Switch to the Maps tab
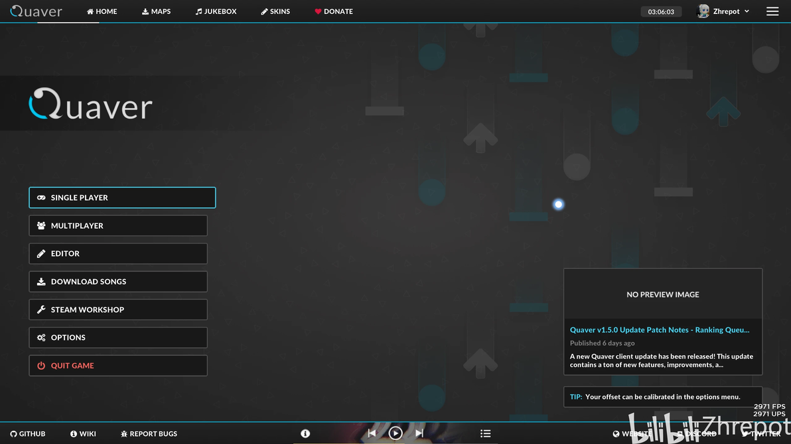This screenshot has width=791, height=444. [x=157, y=11]
